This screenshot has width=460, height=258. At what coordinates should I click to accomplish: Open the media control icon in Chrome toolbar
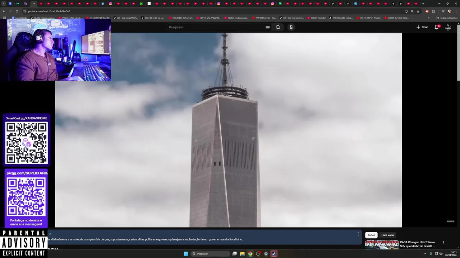(443, 11)
